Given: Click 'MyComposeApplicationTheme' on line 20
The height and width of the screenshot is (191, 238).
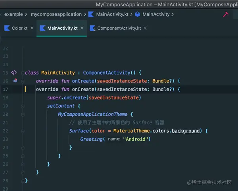Looking at the screenshot, I should (92, 114).
